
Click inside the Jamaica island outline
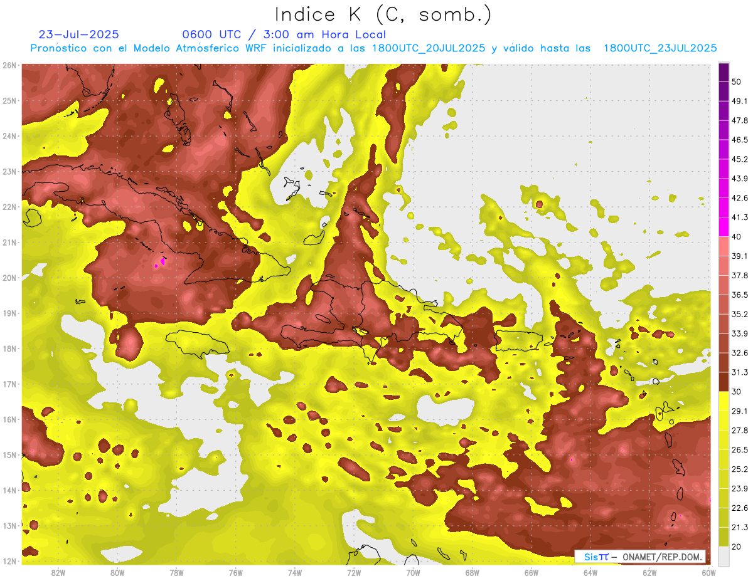pos(198,343)
